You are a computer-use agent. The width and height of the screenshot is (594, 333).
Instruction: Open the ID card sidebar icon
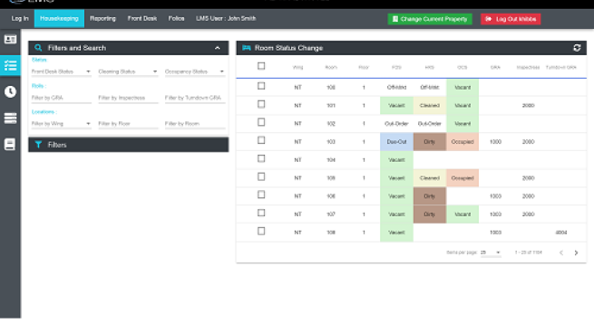click(10, 39)
